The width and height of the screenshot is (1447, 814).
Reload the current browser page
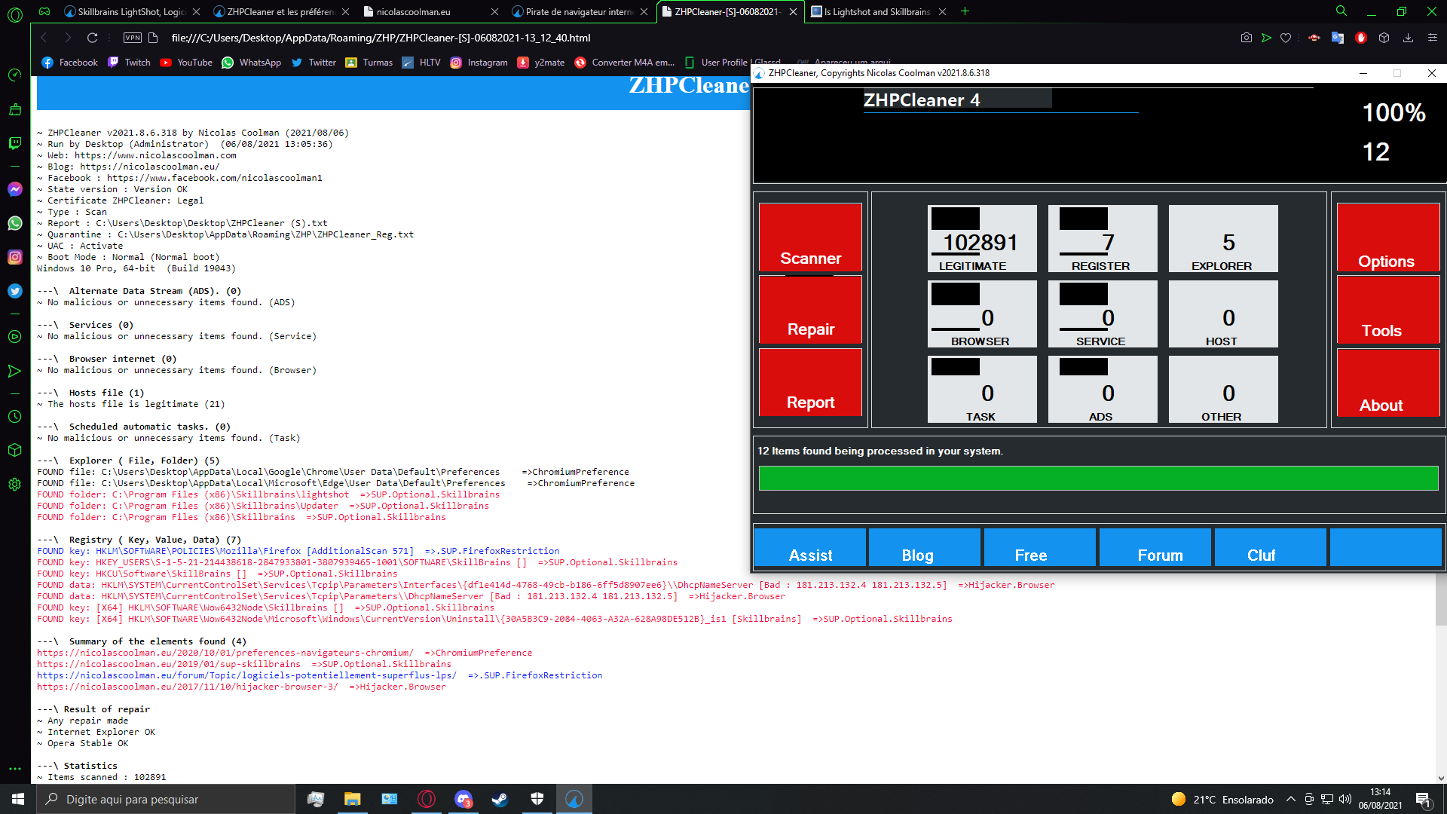tap(92, 38)
